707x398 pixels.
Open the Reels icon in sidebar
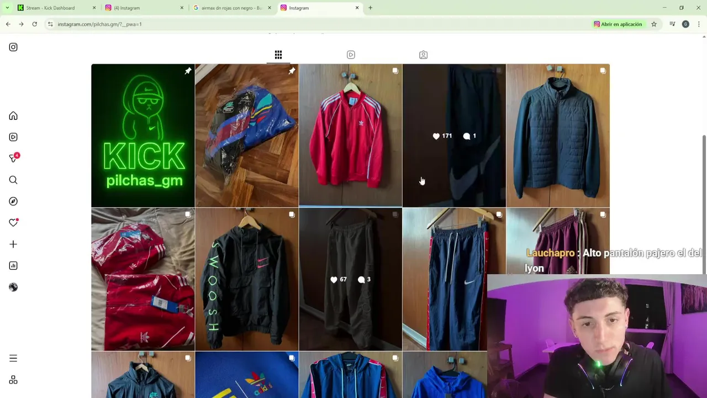[13, 137]
